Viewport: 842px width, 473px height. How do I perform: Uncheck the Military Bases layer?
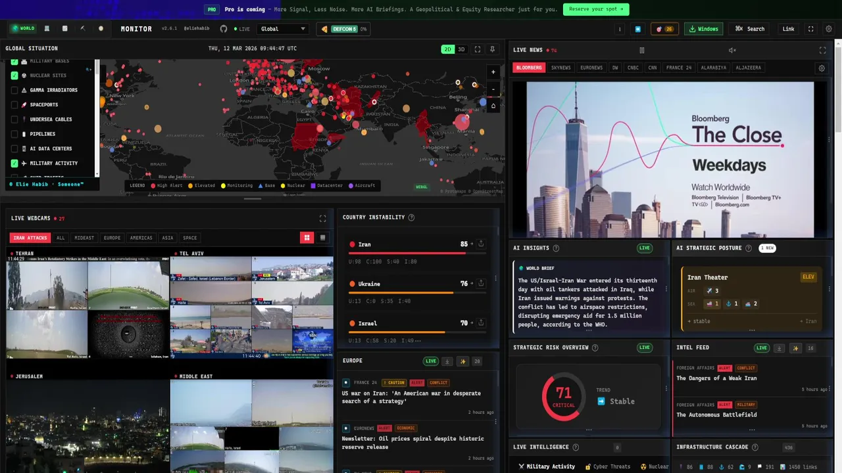pos(14,61)
